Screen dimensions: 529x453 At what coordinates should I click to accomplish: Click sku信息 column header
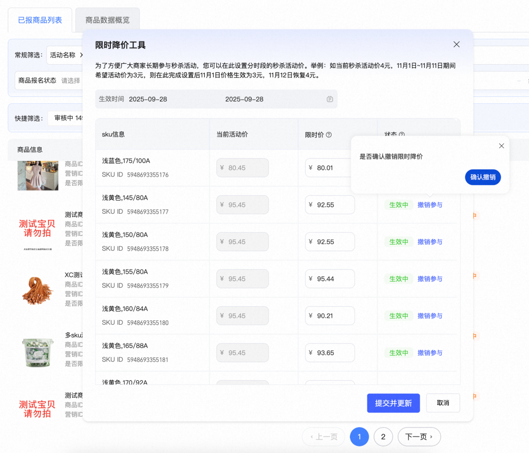tap(113, 134)
